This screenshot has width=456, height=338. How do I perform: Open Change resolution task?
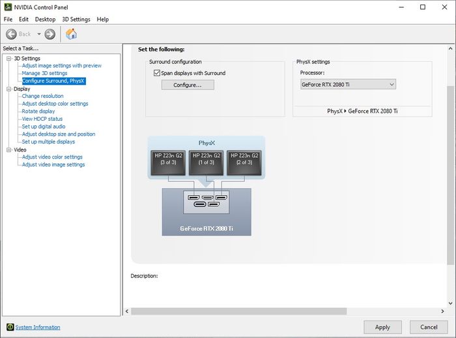pyautogui.click(x=42, y=96)
